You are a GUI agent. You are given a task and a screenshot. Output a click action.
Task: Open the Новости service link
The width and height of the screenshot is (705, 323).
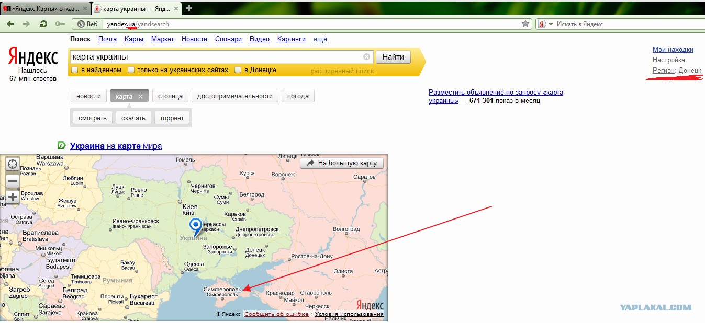tap(194, 39)
